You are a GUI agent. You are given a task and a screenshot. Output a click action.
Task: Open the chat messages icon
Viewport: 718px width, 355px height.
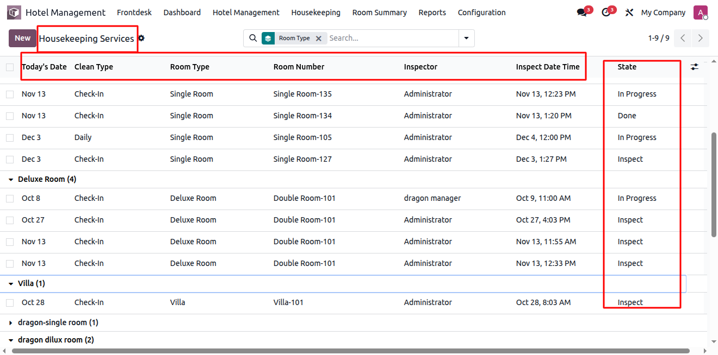582,12
